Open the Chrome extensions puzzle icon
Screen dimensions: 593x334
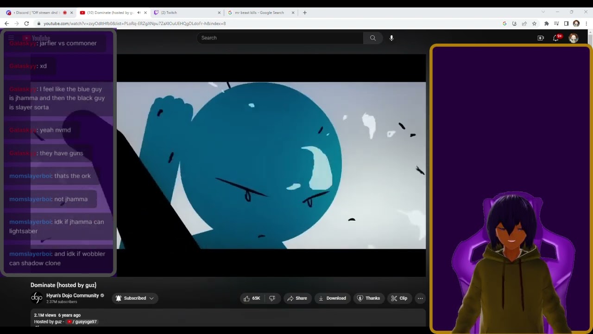[546, 23]
